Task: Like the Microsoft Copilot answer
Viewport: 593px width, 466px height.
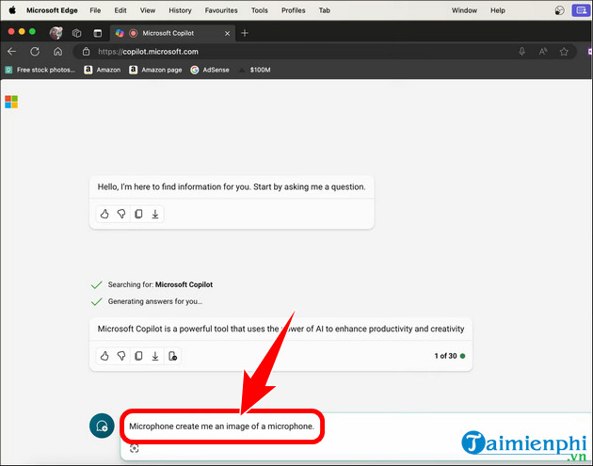Action: [104, 356]
